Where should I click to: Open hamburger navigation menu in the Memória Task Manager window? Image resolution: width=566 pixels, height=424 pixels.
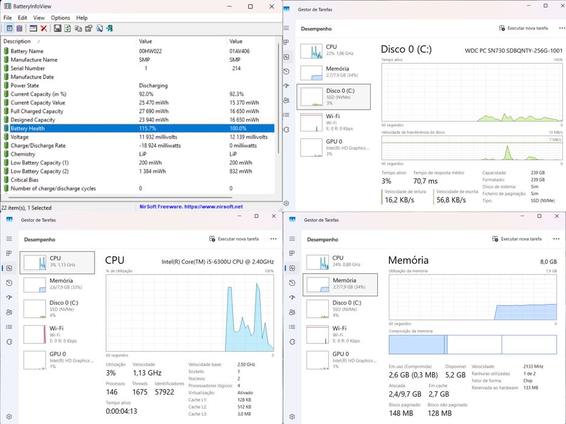[292, 239]
